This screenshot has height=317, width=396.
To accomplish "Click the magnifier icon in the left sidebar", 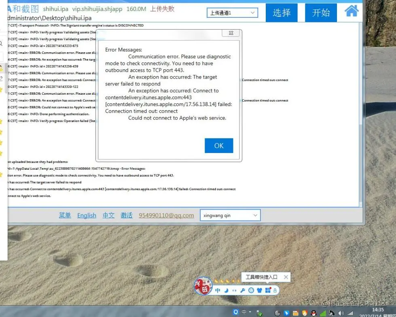I will (x=2, y=43).
